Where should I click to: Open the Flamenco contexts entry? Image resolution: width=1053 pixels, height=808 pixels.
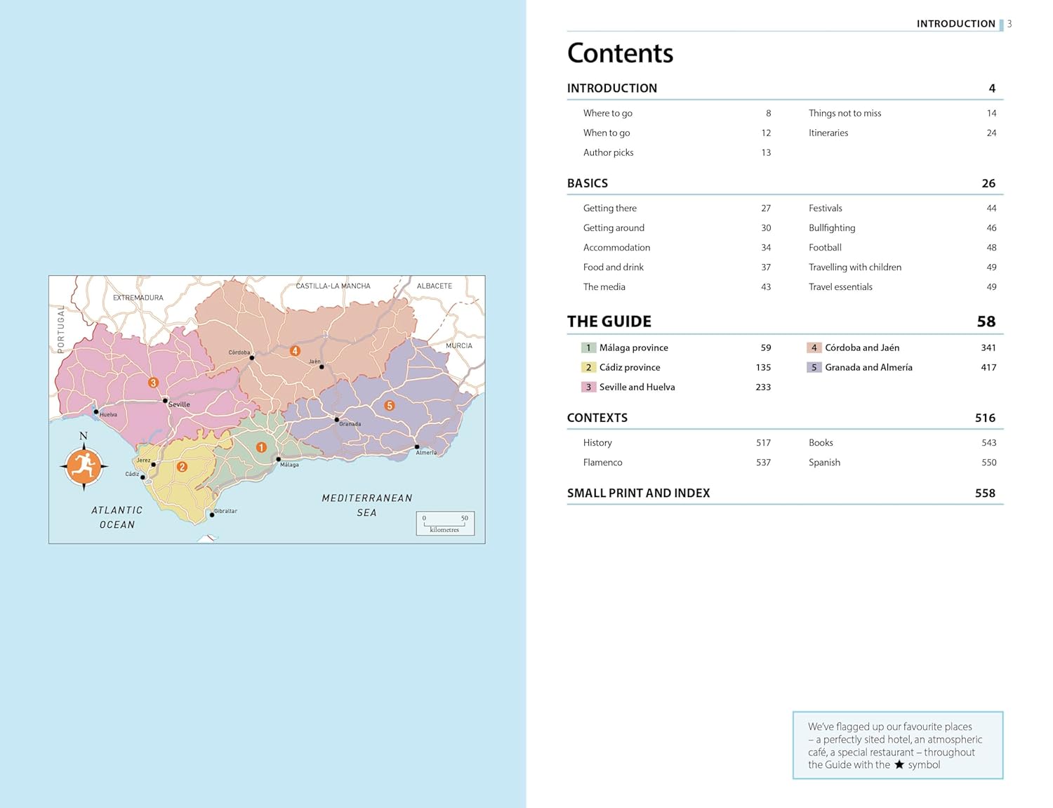tap(602, 463)
